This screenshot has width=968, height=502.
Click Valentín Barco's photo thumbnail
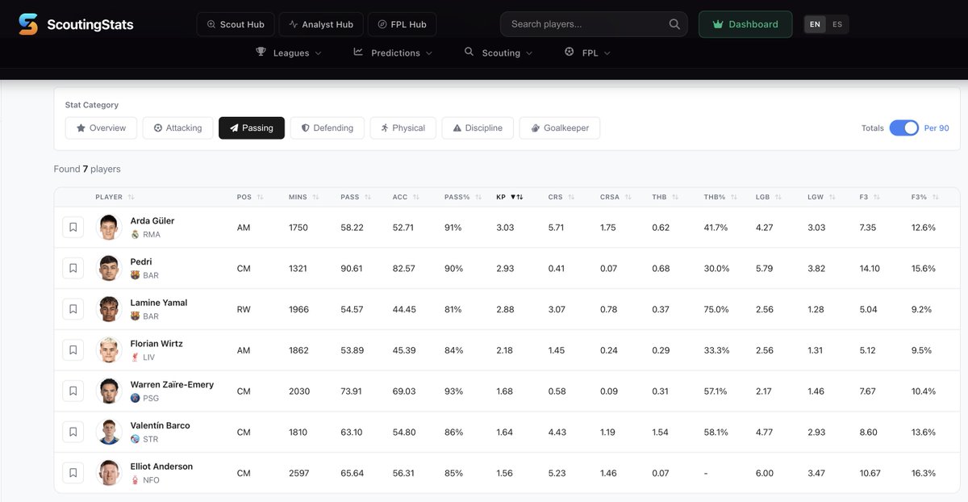point(109,432)
